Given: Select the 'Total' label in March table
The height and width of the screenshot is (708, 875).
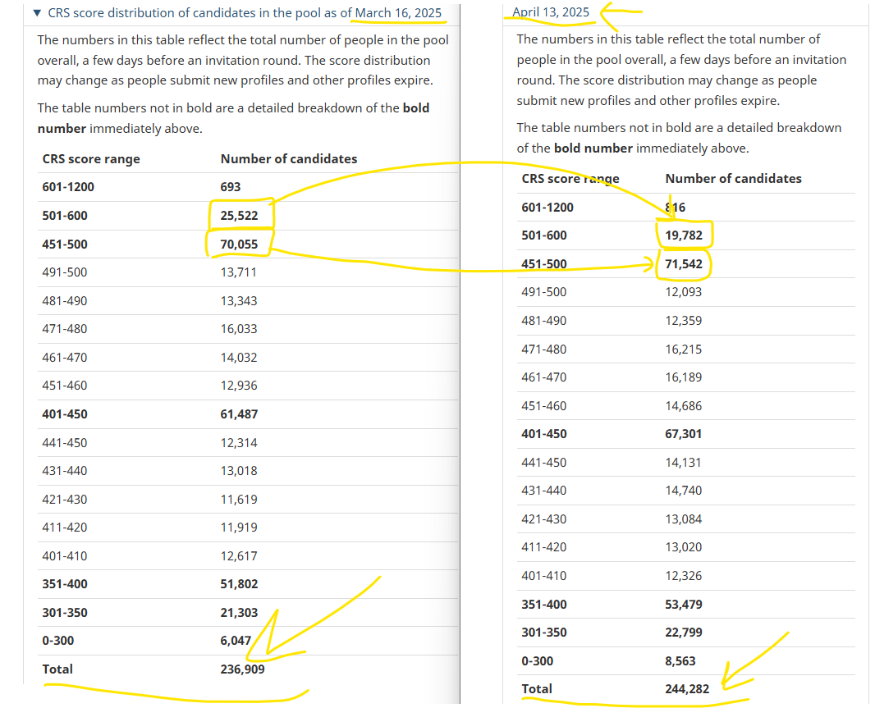Looking at the screenshot, I should coord(57,669).
